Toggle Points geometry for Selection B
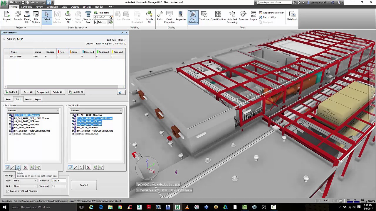 coord(81,167)
